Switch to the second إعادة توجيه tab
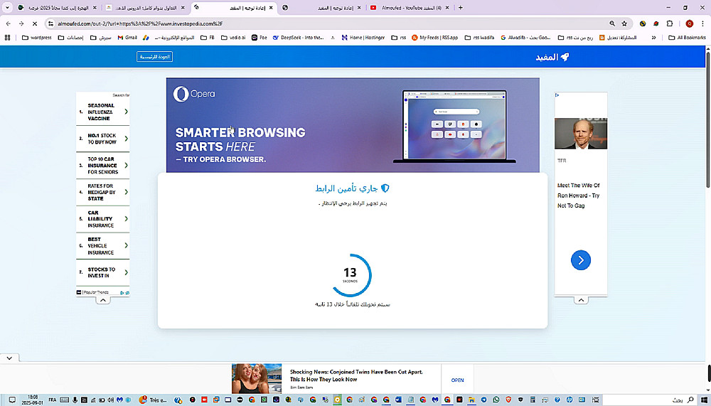711x406 pixels. (322, 8)
